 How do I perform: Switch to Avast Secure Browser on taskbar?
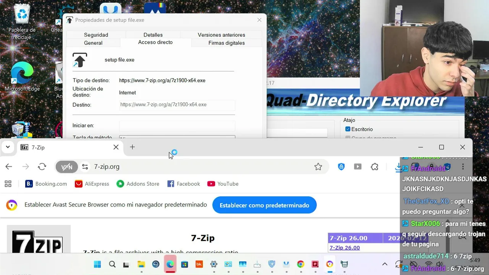[x=330, y=264]
